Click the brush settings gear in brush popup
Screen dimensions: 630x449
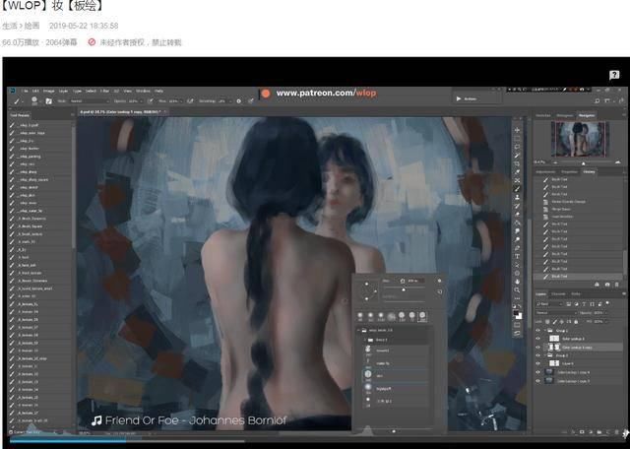point(439,281)
